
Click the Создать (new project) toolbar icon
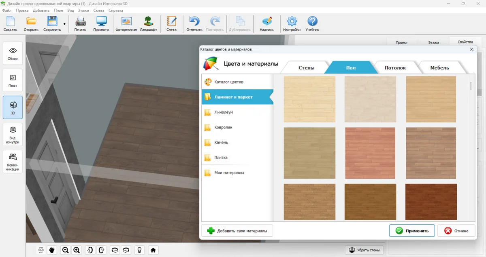coord(11,24)
